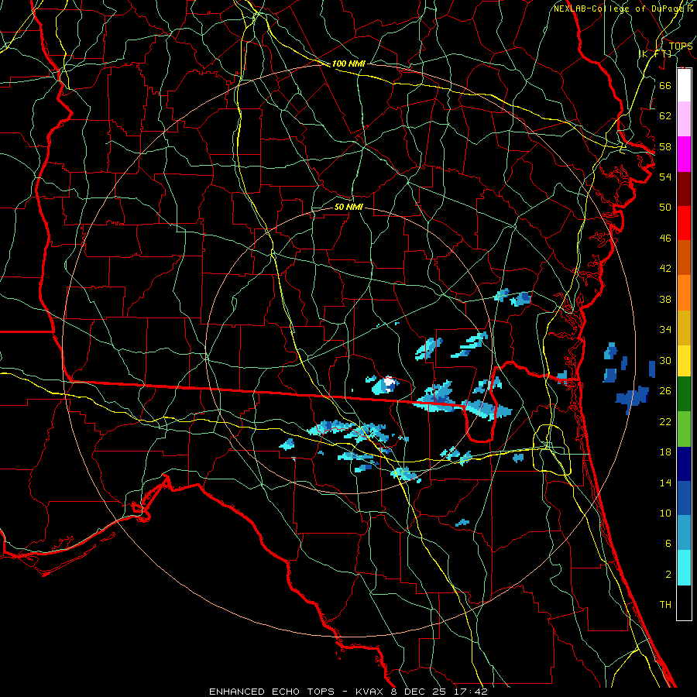Click the 22 scale label
The width and height of the screenshot is (697, 697).
665,421
